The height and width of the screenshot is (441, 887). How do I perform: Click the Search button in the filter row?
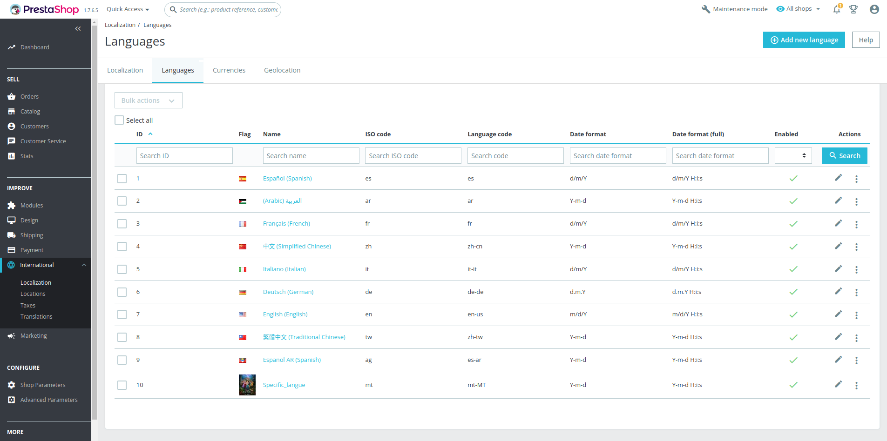844,155
